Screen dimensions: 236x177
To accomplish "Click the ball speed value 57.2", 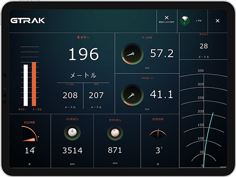I will [x=162, y=53].
